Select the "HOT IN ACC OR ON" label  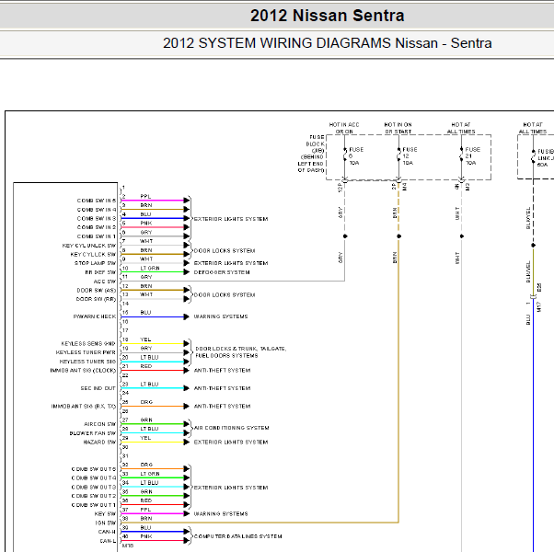(x=344, y=128)
